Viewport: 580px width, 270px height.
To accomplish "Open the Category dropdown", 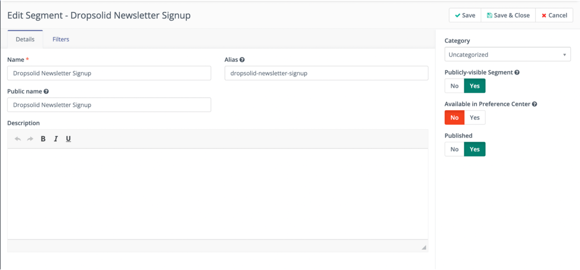I will click(x=507, y=55).
